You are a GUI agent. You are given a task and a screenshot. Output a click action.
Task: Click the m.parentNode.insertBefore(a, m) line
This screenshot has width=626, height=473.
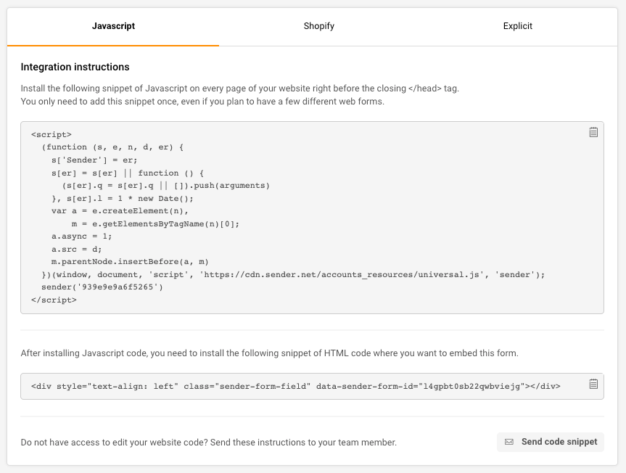(x=130, y=262)
